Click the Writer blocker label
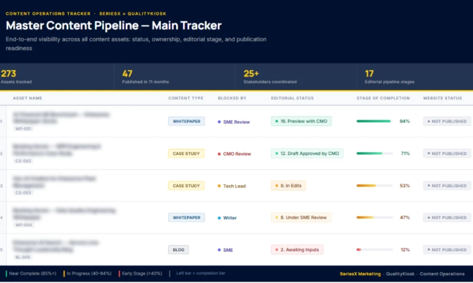The image size is (473, 283). coord(227,218)
